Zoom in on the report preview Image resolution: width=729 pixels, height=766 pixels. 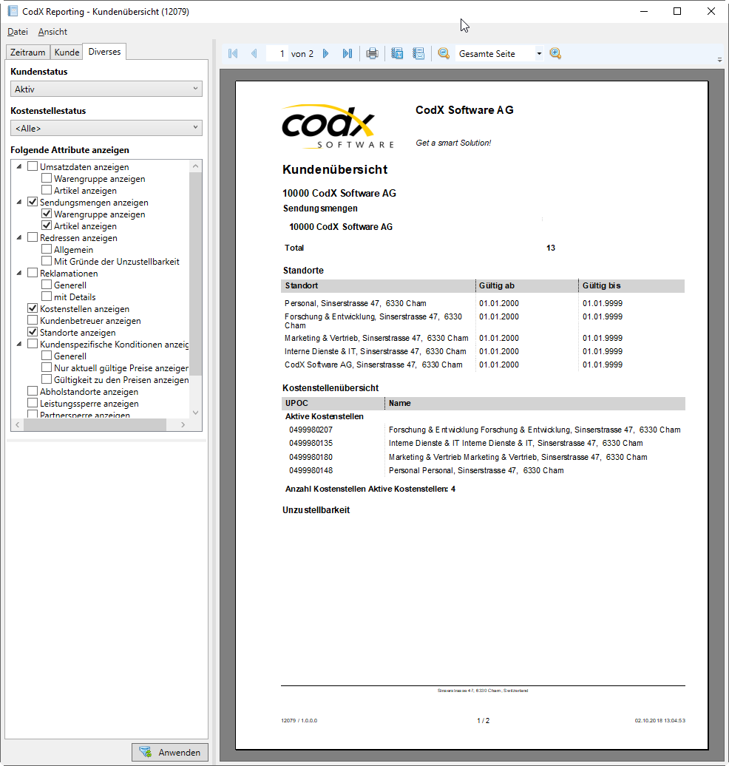click(555, 53)
